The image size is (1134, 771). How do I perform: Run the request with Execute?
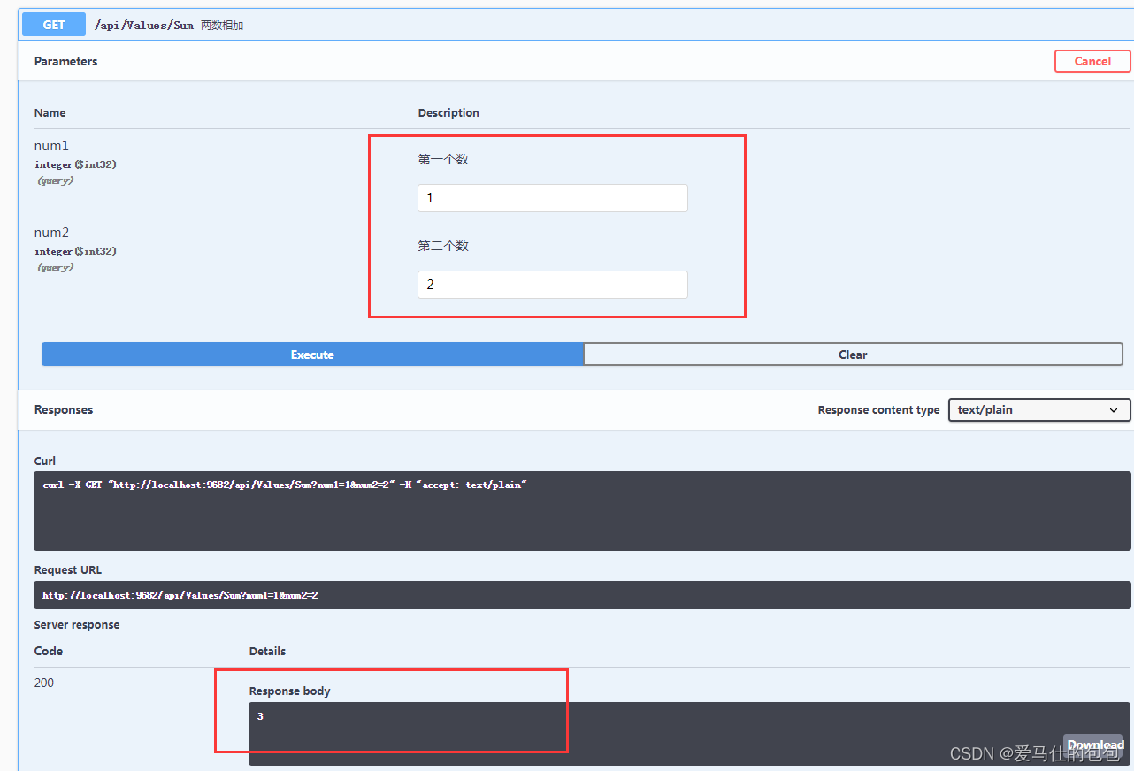(x=312, y=355)
